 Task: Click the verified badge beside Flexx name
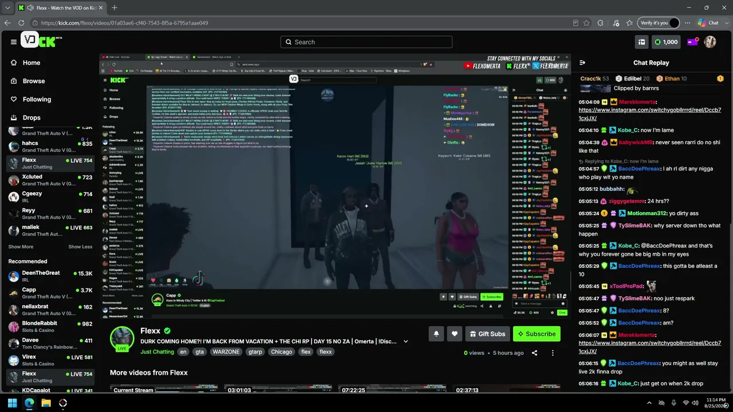167,331
